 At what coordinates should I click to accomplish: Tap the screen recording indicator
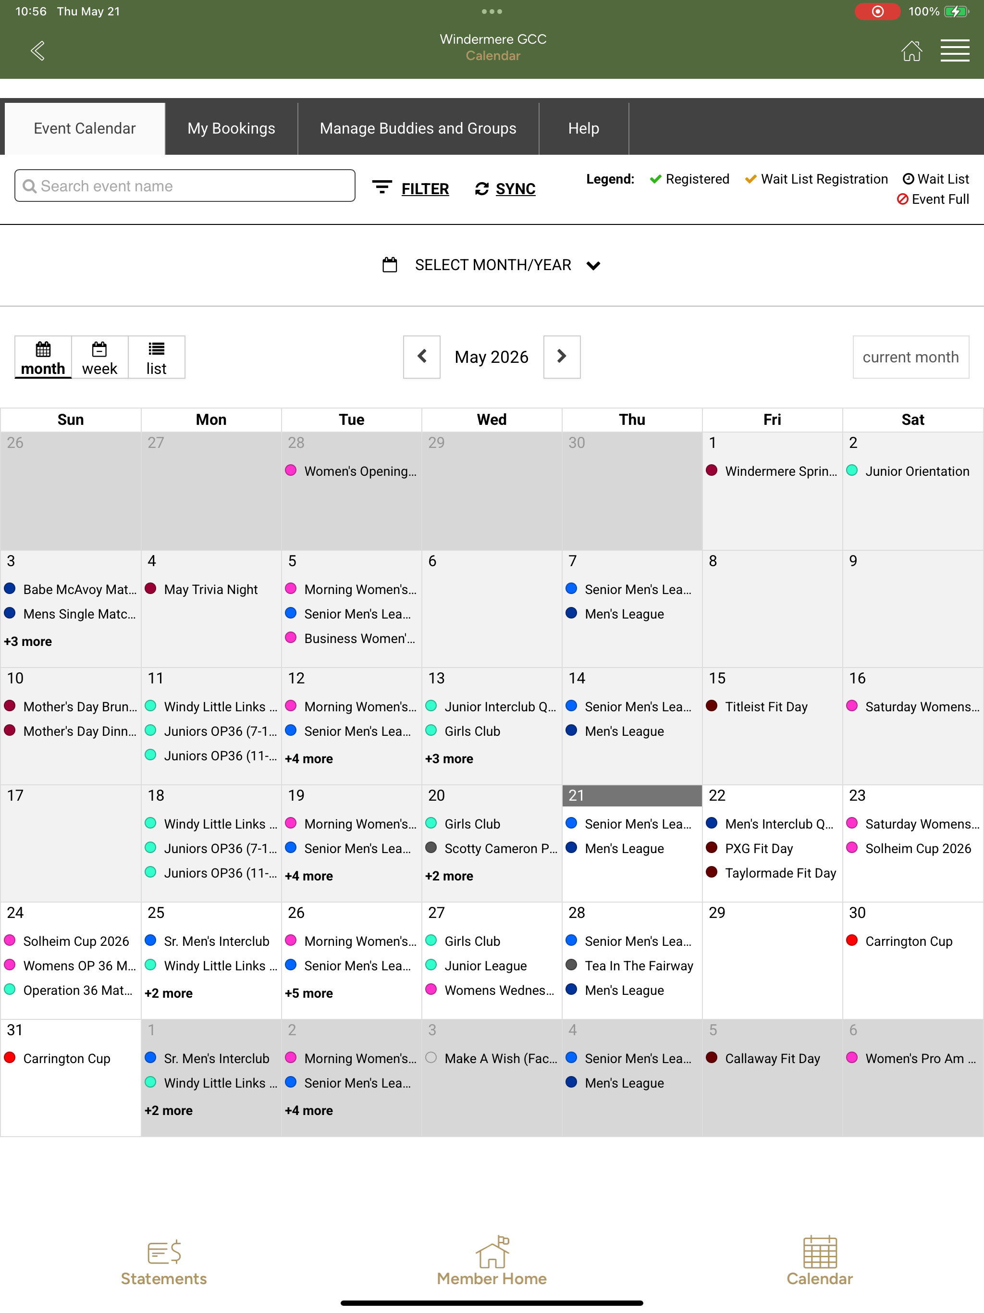[x=877, y=11]
